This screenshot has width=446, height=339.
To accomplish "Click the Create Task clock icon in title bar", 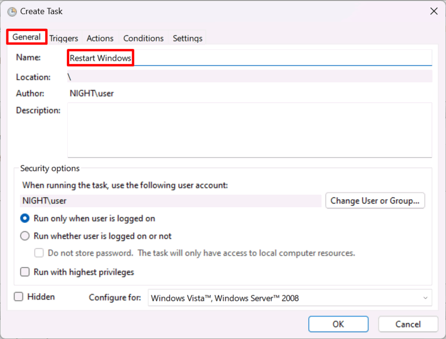I will pos(12,12).
